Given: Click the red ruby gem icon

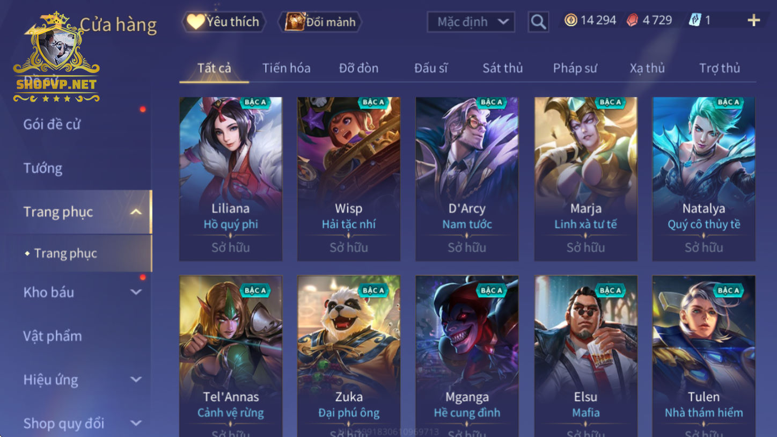Looking at the screenshot, I should pyautogui.click(x=633, y=20).
